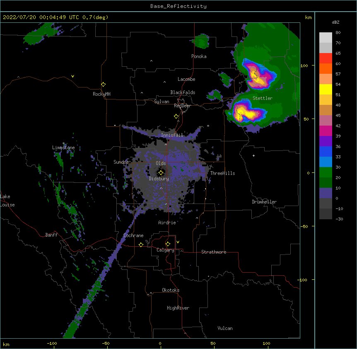Pick the bright yellow 51–54 dBZ legend swatch
Viewport: 357px width, 349px height.
point(326,89)
